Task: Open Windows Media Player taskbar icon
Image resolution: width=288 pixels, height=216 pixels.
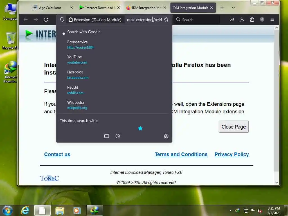Action: coord(77,210)
